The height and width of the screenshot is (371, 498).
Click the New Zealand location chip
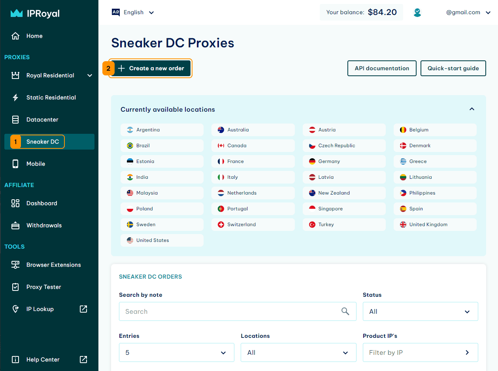point(344,193)
